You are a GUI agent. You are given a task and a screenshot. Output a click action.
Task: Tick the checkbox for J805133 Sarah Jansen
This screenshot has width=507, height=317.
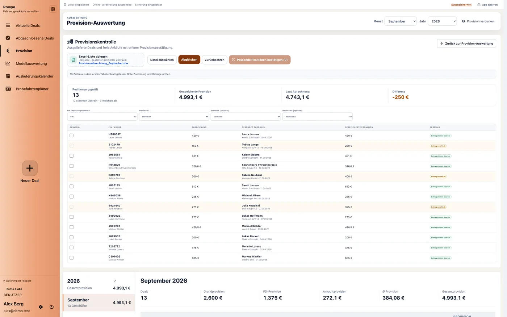click(71, 187)
